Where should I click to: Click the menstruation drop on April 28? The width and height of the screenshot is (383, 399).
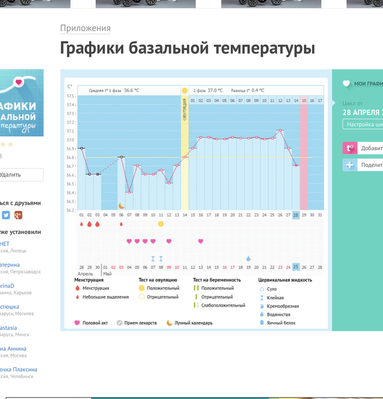81,224
